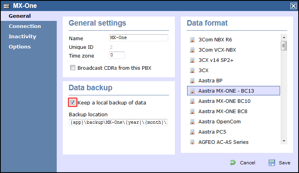299x173 pixels.
Task: Click the Aastra MX-ONE BC10 icon
Action: (192, 101)
